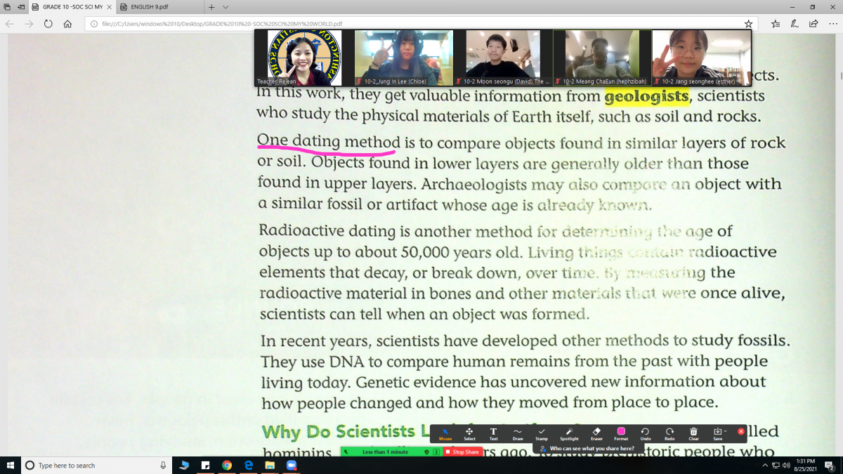
Task: Share this page from Edge toolbar
Action: tap(813, 23)
